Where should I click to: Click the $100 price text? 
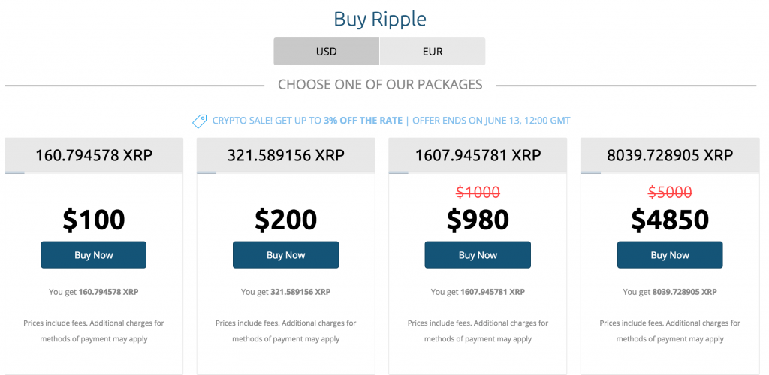(94, 219)
